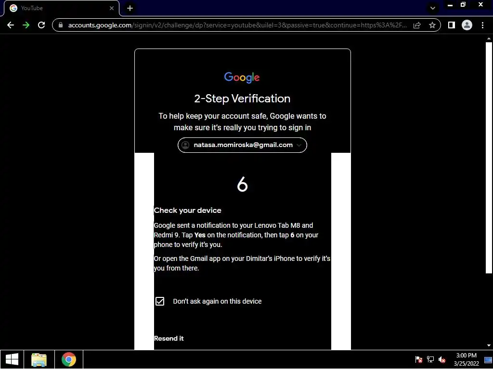The height and width of the screenshot is (369, 493).
Task: Open Chrome three-dot menu
Action: (482, 25)
